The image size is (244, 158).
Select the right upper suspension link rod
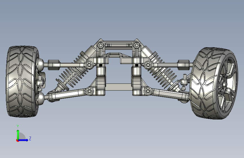[169, 65]
